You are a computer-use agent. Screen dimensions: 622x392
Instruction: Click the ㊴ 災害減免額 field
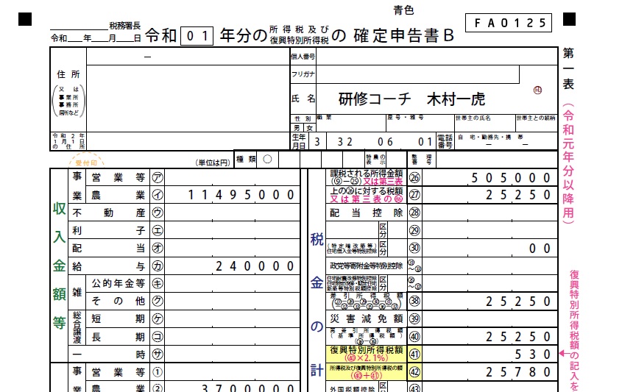coord(490,318)
